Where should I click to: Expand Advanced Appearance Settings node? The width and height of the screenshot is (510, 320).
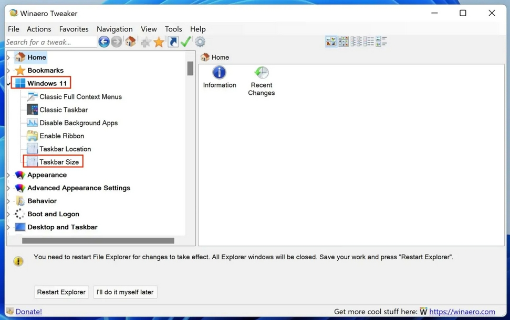(8, 188)
